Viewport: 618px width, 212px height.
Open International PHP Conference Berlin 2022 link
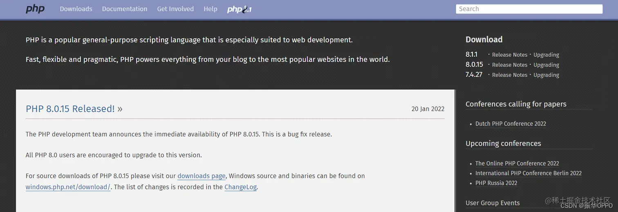click(528, 173)
